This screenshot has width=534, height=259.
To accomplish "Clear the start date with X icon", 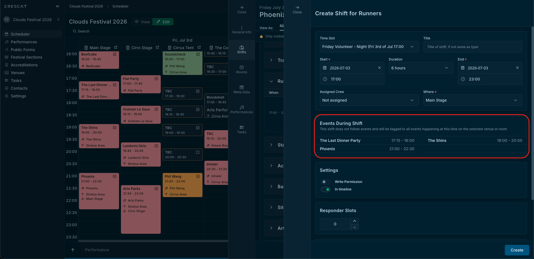I will [x=379, y=68].
